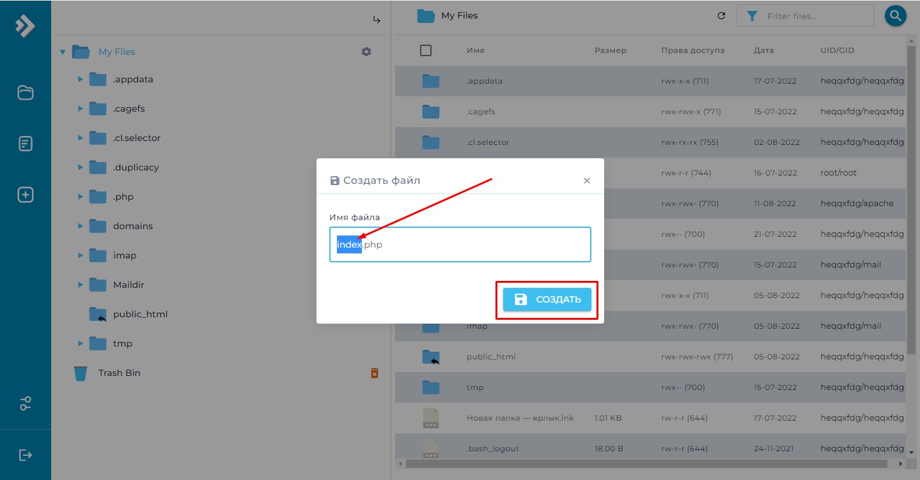Collapse the My Files tree root
This screenshot has height=480, width=920.
point(63,52)
